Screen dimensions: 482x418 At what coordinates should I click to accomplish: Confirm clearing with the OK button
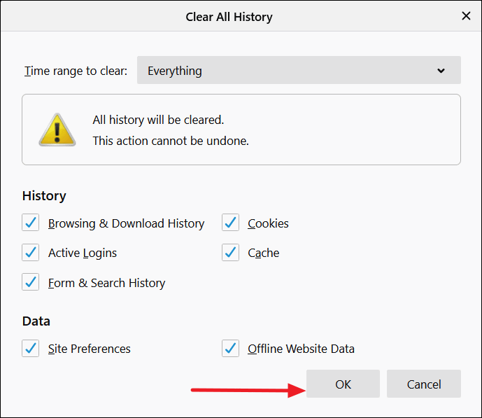343,384
